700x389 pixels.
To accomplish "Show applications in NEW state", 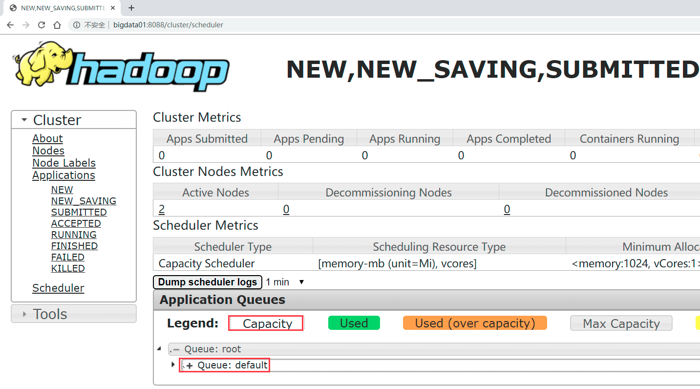I will click(x=62, y=190).
